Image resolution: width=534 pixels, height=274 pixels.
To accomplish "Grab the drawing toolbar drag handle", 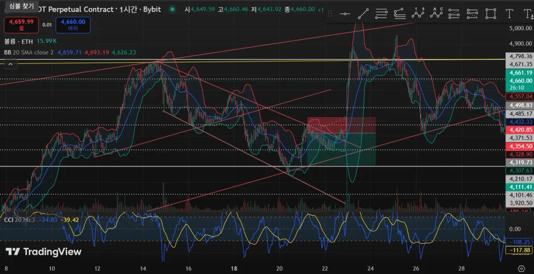I will 331,14.
